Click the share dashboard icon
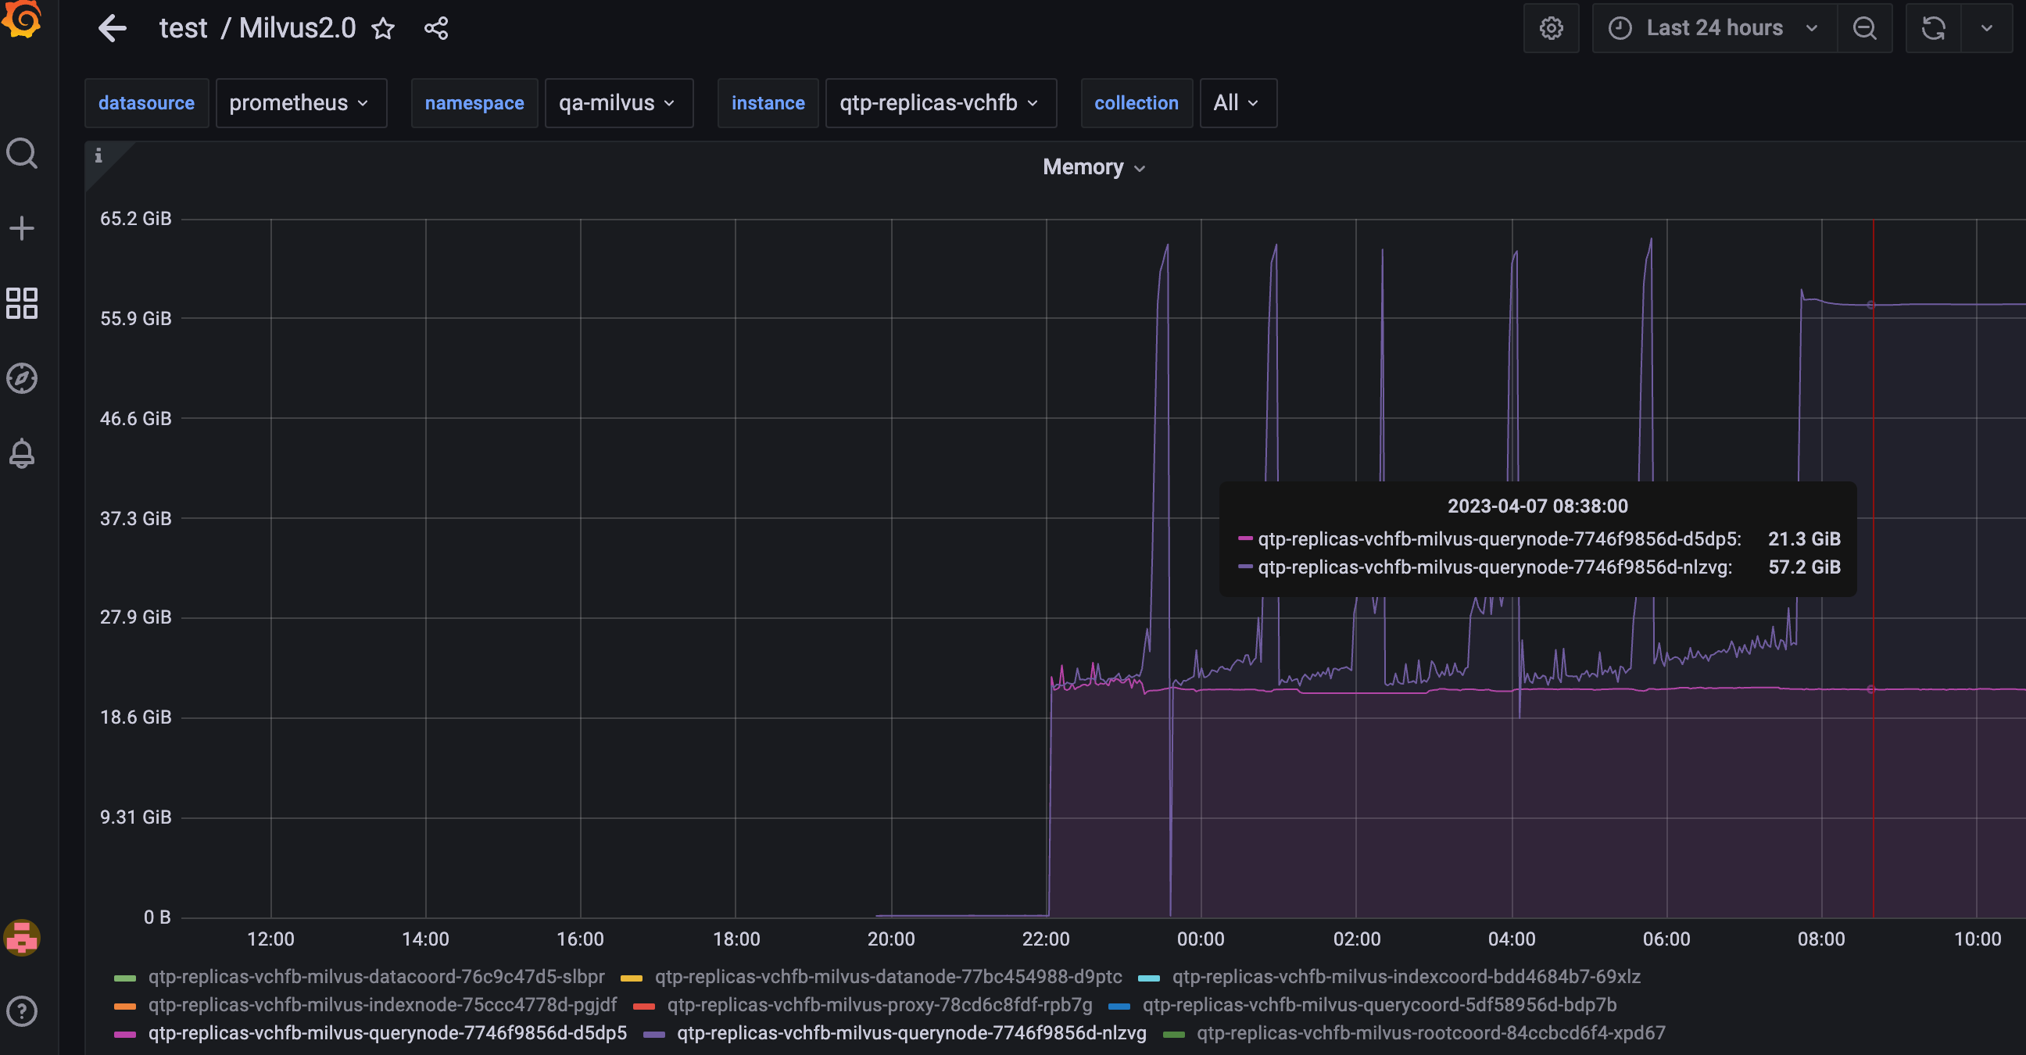This screenshot has width=2026, height=1055. [x=435, y=29]
